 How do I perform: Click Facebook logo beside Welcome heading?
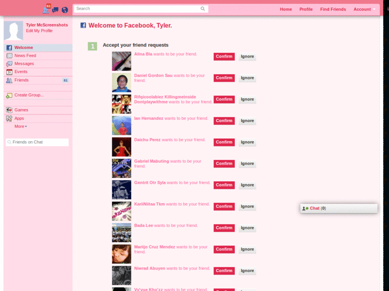point(83,25)
